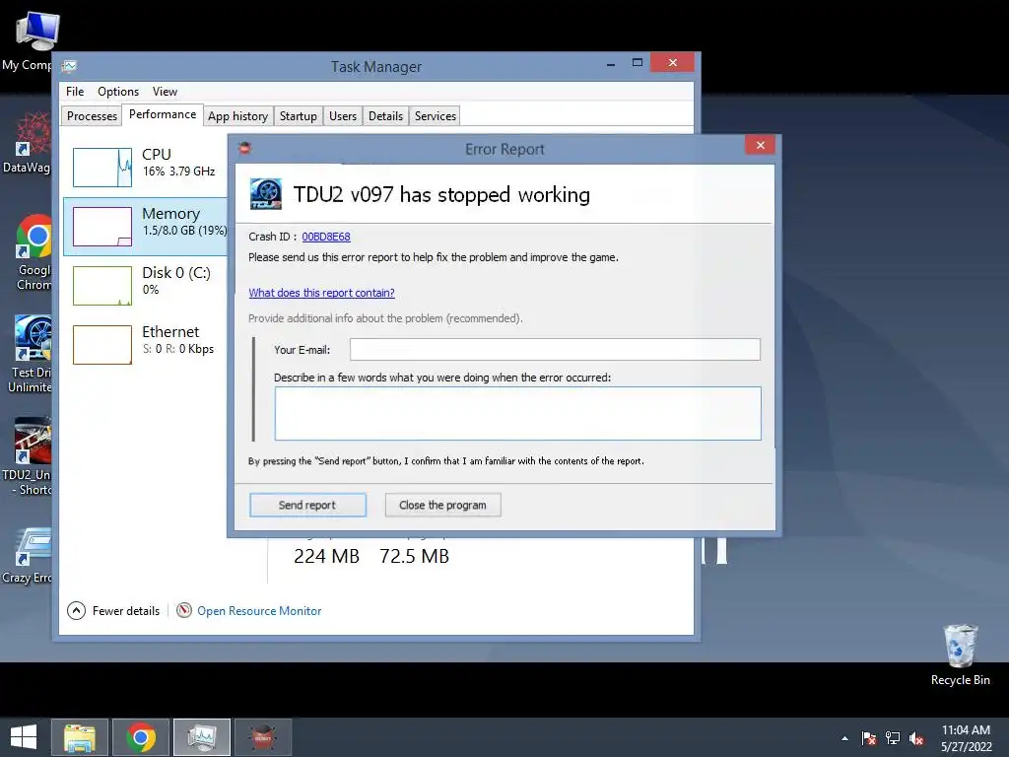Image resolution: width=1009 pixels, height=757 pixels.
Task: Collapse Task Manager with Fewer details
Action: [x=114, y=610]
